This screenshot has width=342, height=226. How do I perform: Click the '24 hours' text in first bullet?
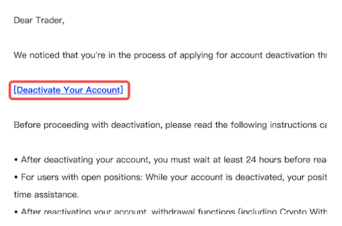pos(264,160)
